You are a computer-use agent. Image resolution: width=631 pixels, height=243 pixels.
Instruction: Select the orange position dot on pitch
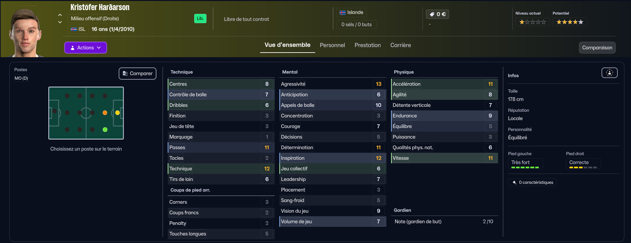pos(105,113)
